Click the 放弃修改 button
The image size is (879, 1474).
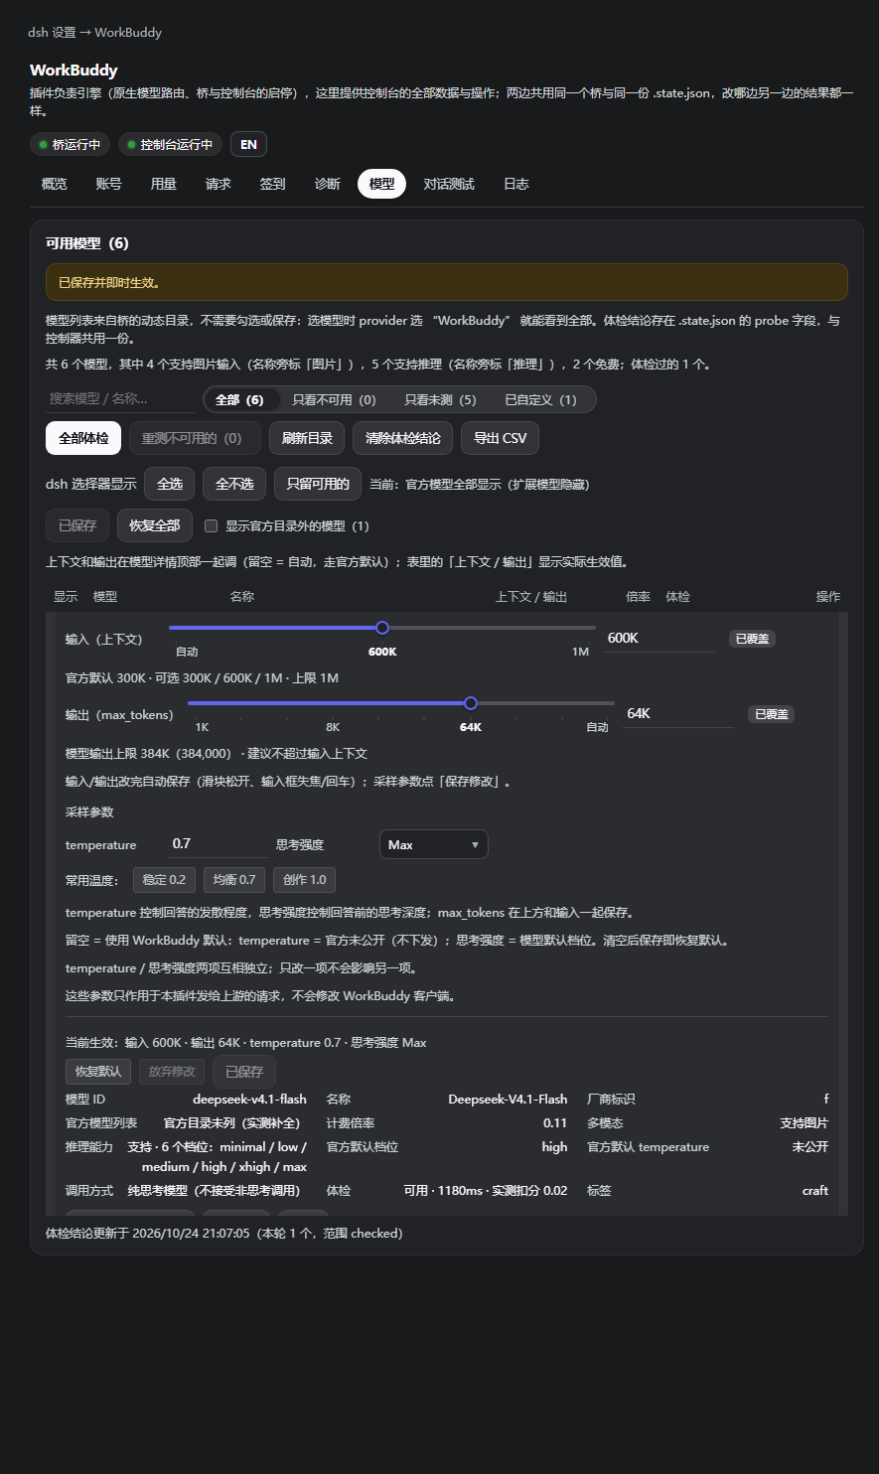(x=172, y=1072)
